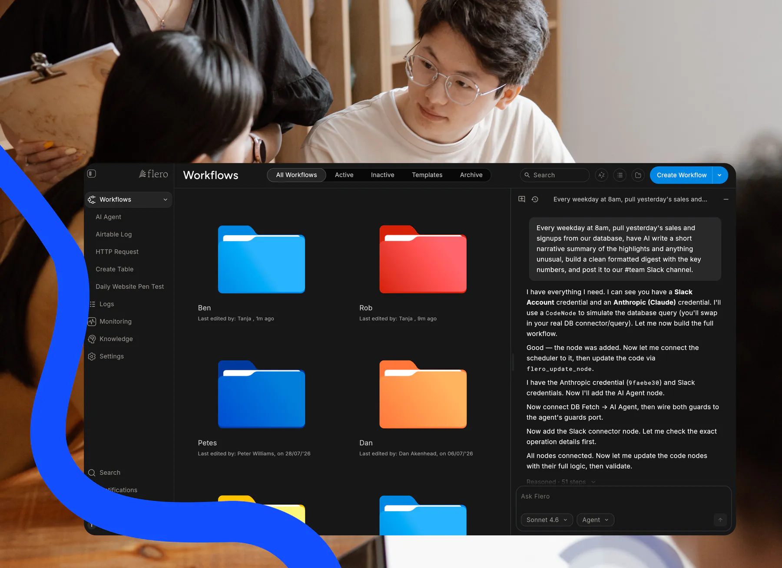This screenshot has width=782, height=568.
Task: Expand the Reasoned 51 steps details
Action: coord(561,482)
